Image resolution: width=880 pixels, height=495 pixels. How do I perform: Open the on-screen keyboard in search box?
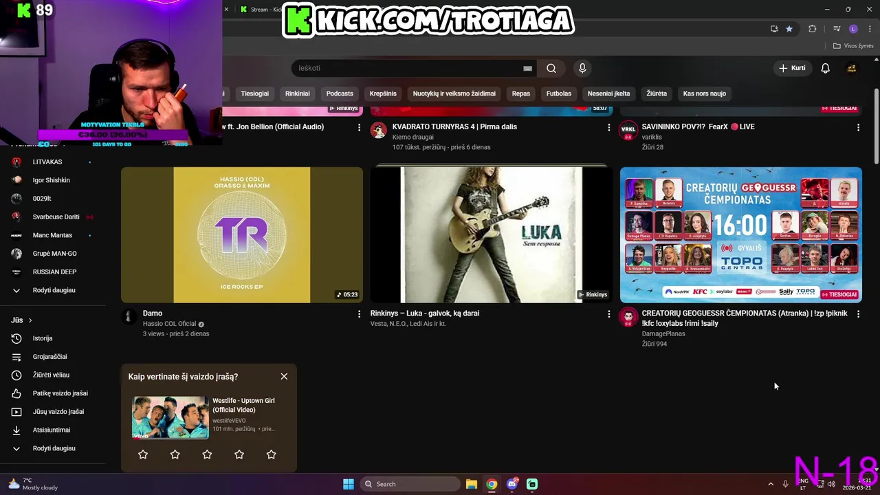click(x=527, y=68)
